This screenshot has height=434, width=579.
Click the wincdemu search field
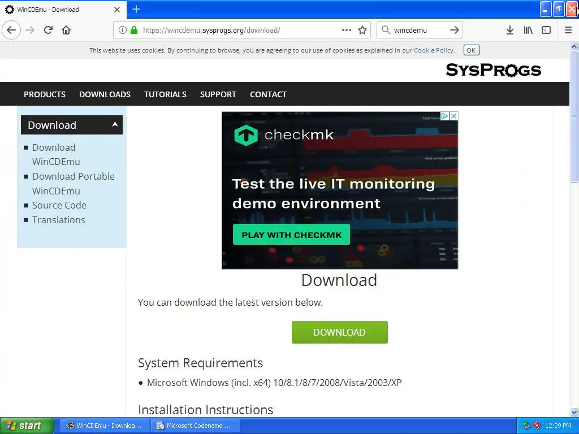coord(420,31)
